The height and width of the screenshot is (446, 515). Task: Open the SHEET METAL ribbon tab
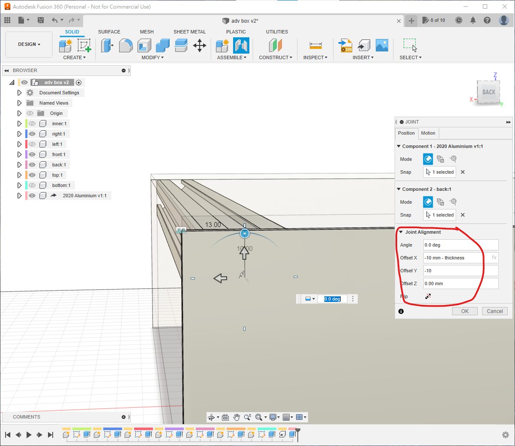pyautogui.click(x=189, y=32)
